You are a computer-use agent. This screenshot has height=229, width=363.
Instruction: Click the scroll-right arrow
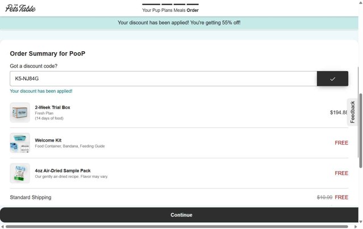pos(356,227)
